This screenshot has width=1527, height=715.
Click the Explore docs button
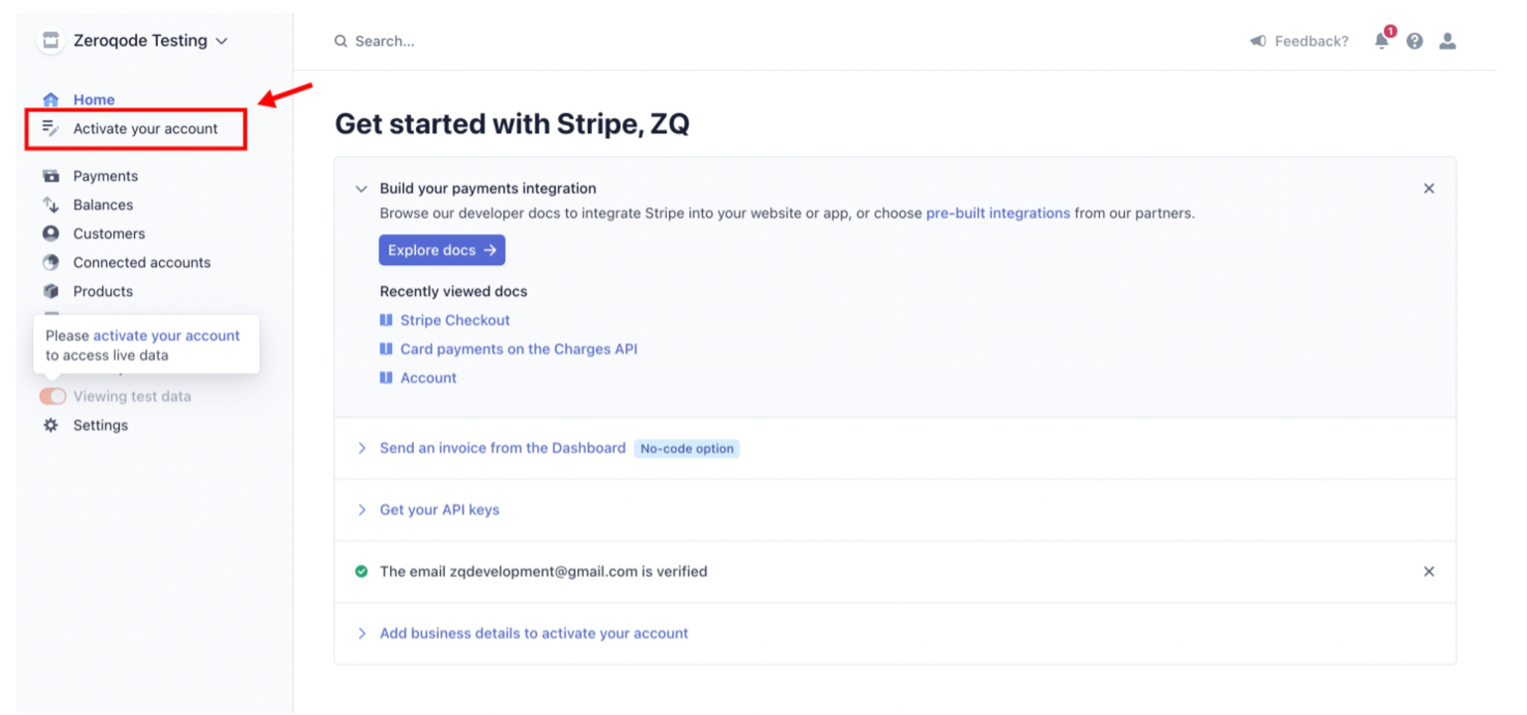pyautogui.click(x=442, y=249)
